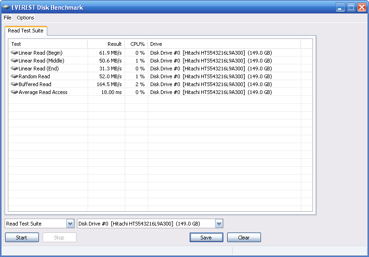Click the 1 % CPU value for Random Read
This screenshot has height=257, width=369.
tap(140, 76)
